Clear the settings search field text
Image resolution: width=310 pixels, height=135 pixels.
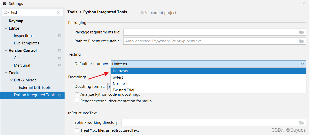58,13
